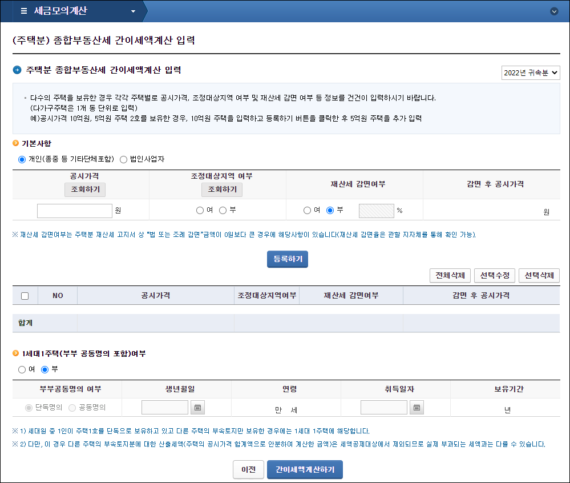The image size is (570, 483).
Task: Open the 취득일자 calendar icon
Action: [x=417, y=407]
